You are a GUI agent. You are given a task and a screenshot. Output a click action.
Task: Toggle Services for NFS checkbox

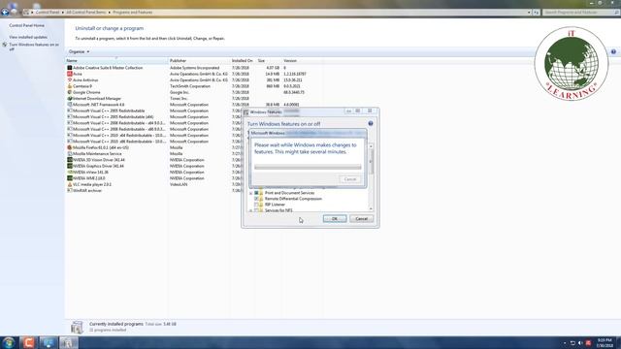pos(256,210)
